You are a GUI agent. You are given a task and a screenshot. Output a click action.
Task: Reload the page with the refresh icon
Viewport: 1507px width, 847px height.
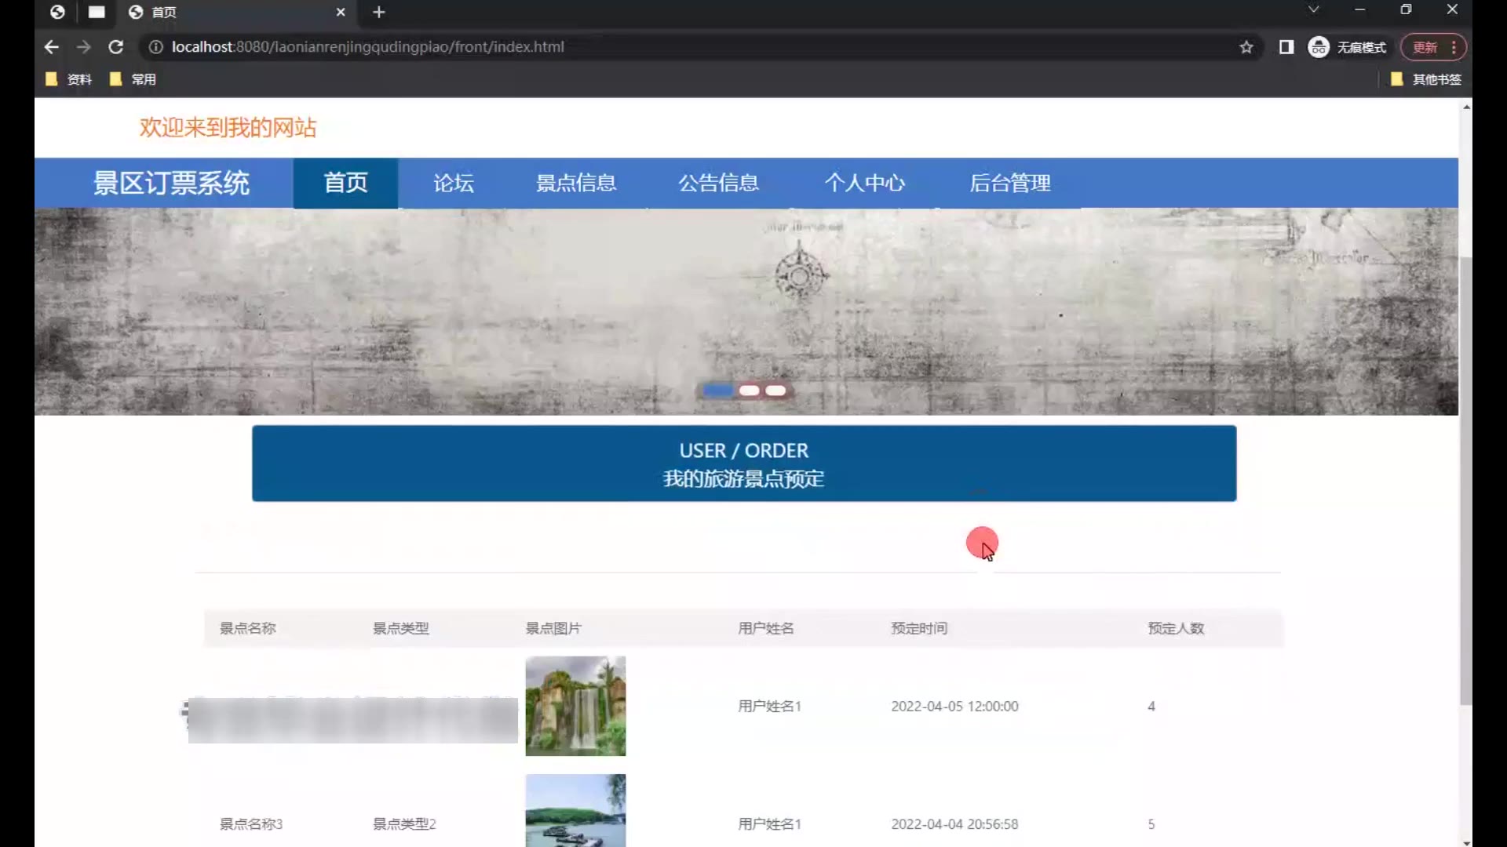(x=115, y=47)
